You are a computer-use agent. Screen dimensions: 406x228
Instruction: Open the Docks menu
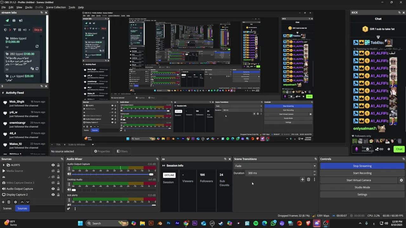(29, 7)
